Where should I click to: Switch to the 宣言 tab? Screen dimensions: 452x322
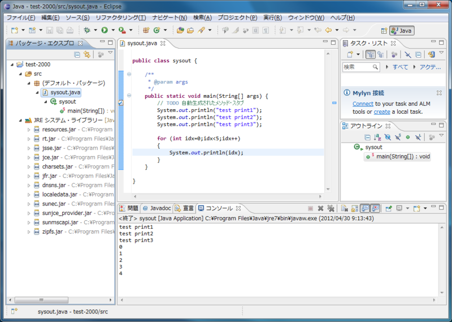coord(185,208)
